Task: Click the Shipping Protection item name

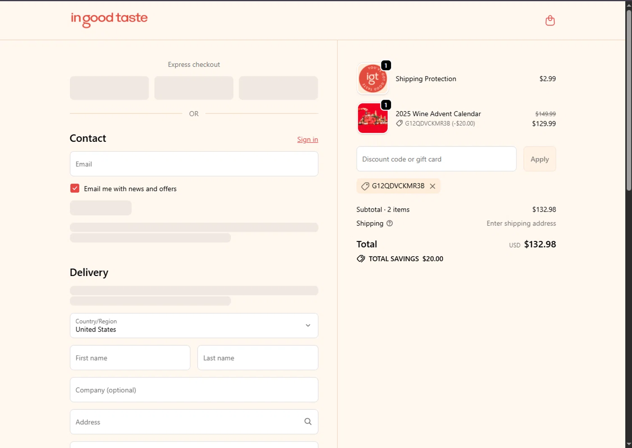Action: pos(426,79)
